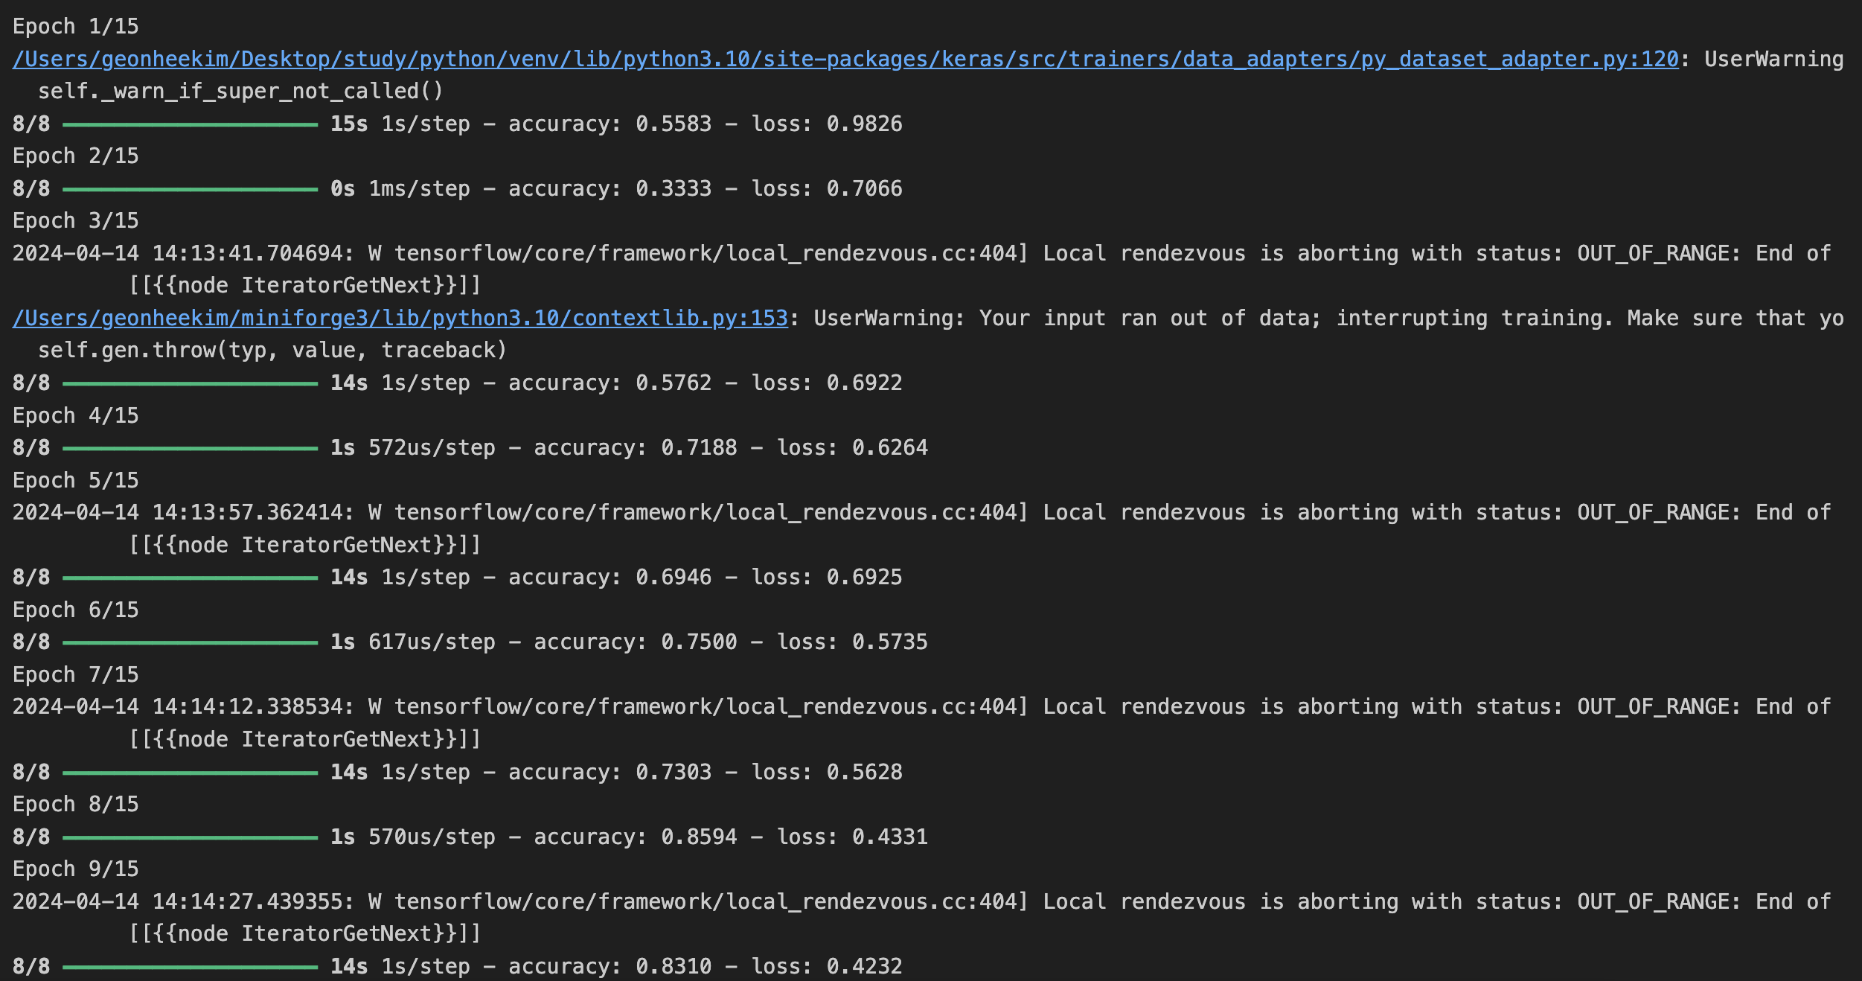This screenshot has height=981, width=1862.
Task: Click the Epoch 2/15 progress bar
Action: (190, 189)
